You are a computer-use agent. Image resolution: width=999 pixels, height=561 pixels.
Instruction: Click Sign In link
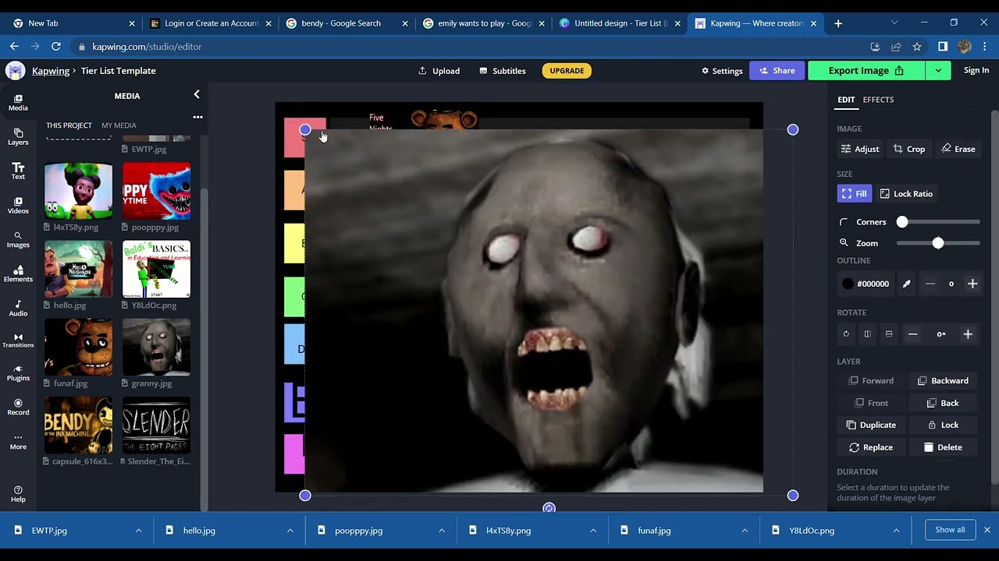pyautogui.click(x=976, y=70)
